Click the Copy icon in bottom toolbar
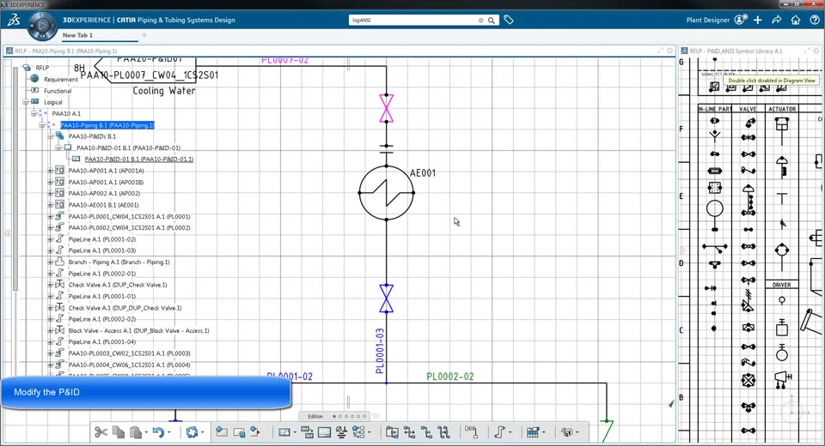The height and width of the screenshot is (446, 825). coord(119,431)
